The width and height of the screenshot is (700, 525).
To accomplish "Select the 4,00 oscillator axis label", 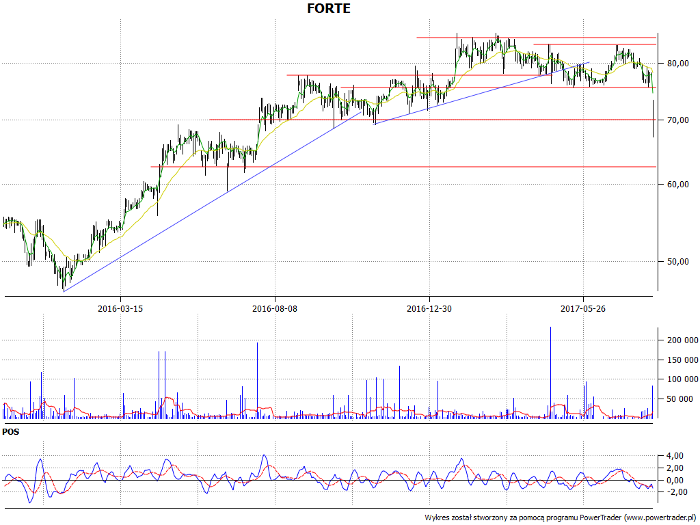I will tap(675, 456).
